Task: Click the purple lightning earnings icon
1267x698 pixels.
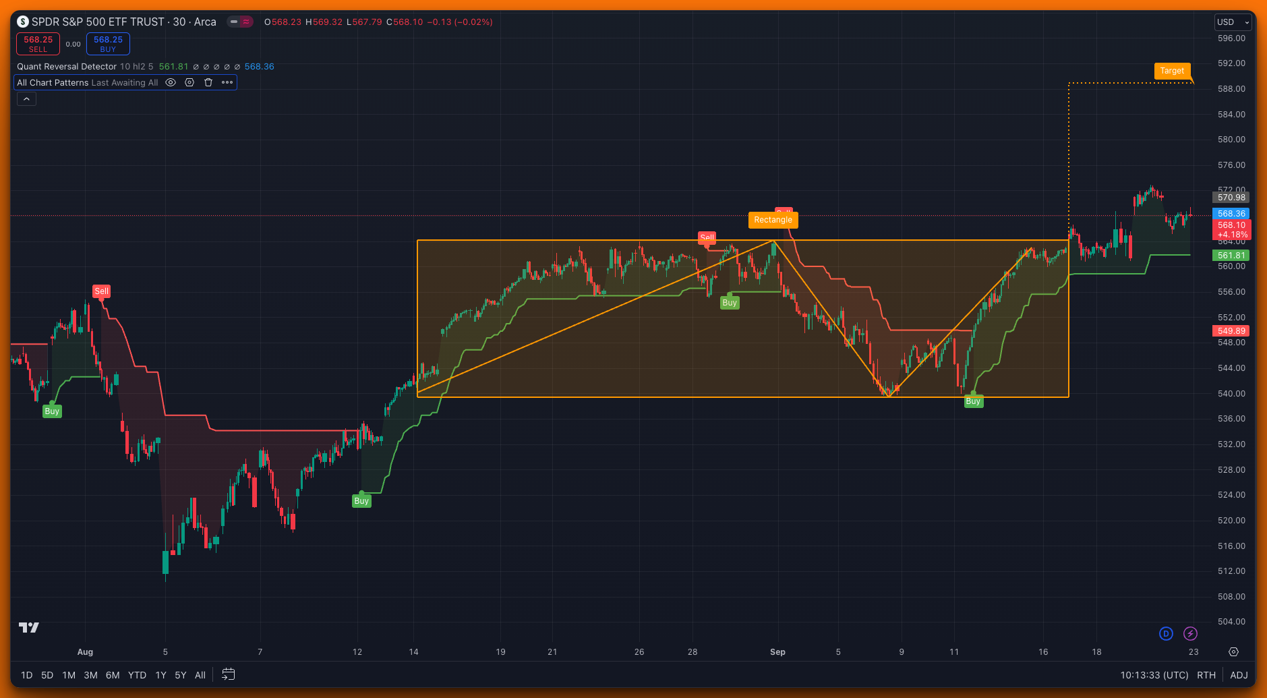Action: [1190, 633]
